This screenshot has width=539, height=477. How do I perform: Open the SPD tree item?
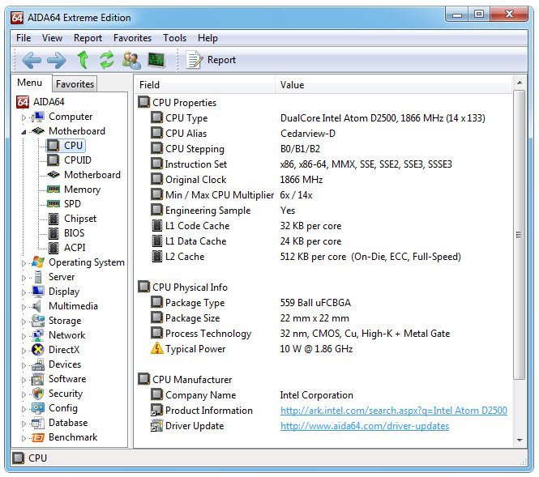[64, 203]
